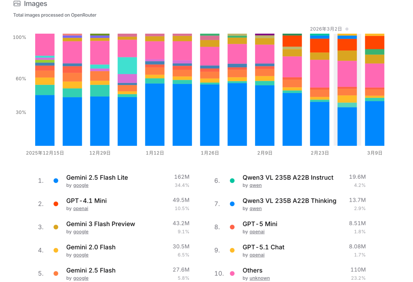Viewport: 413px width, 282px height.
Task: Click the blue dot for Qwen3 VL 235B A22B Thinking
Action: (x=232, y=204)
